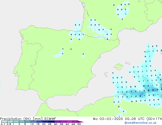Pick the 10–15 mm blue legend swatch
This screenshot has width=162, height=125.
point(34,122)
